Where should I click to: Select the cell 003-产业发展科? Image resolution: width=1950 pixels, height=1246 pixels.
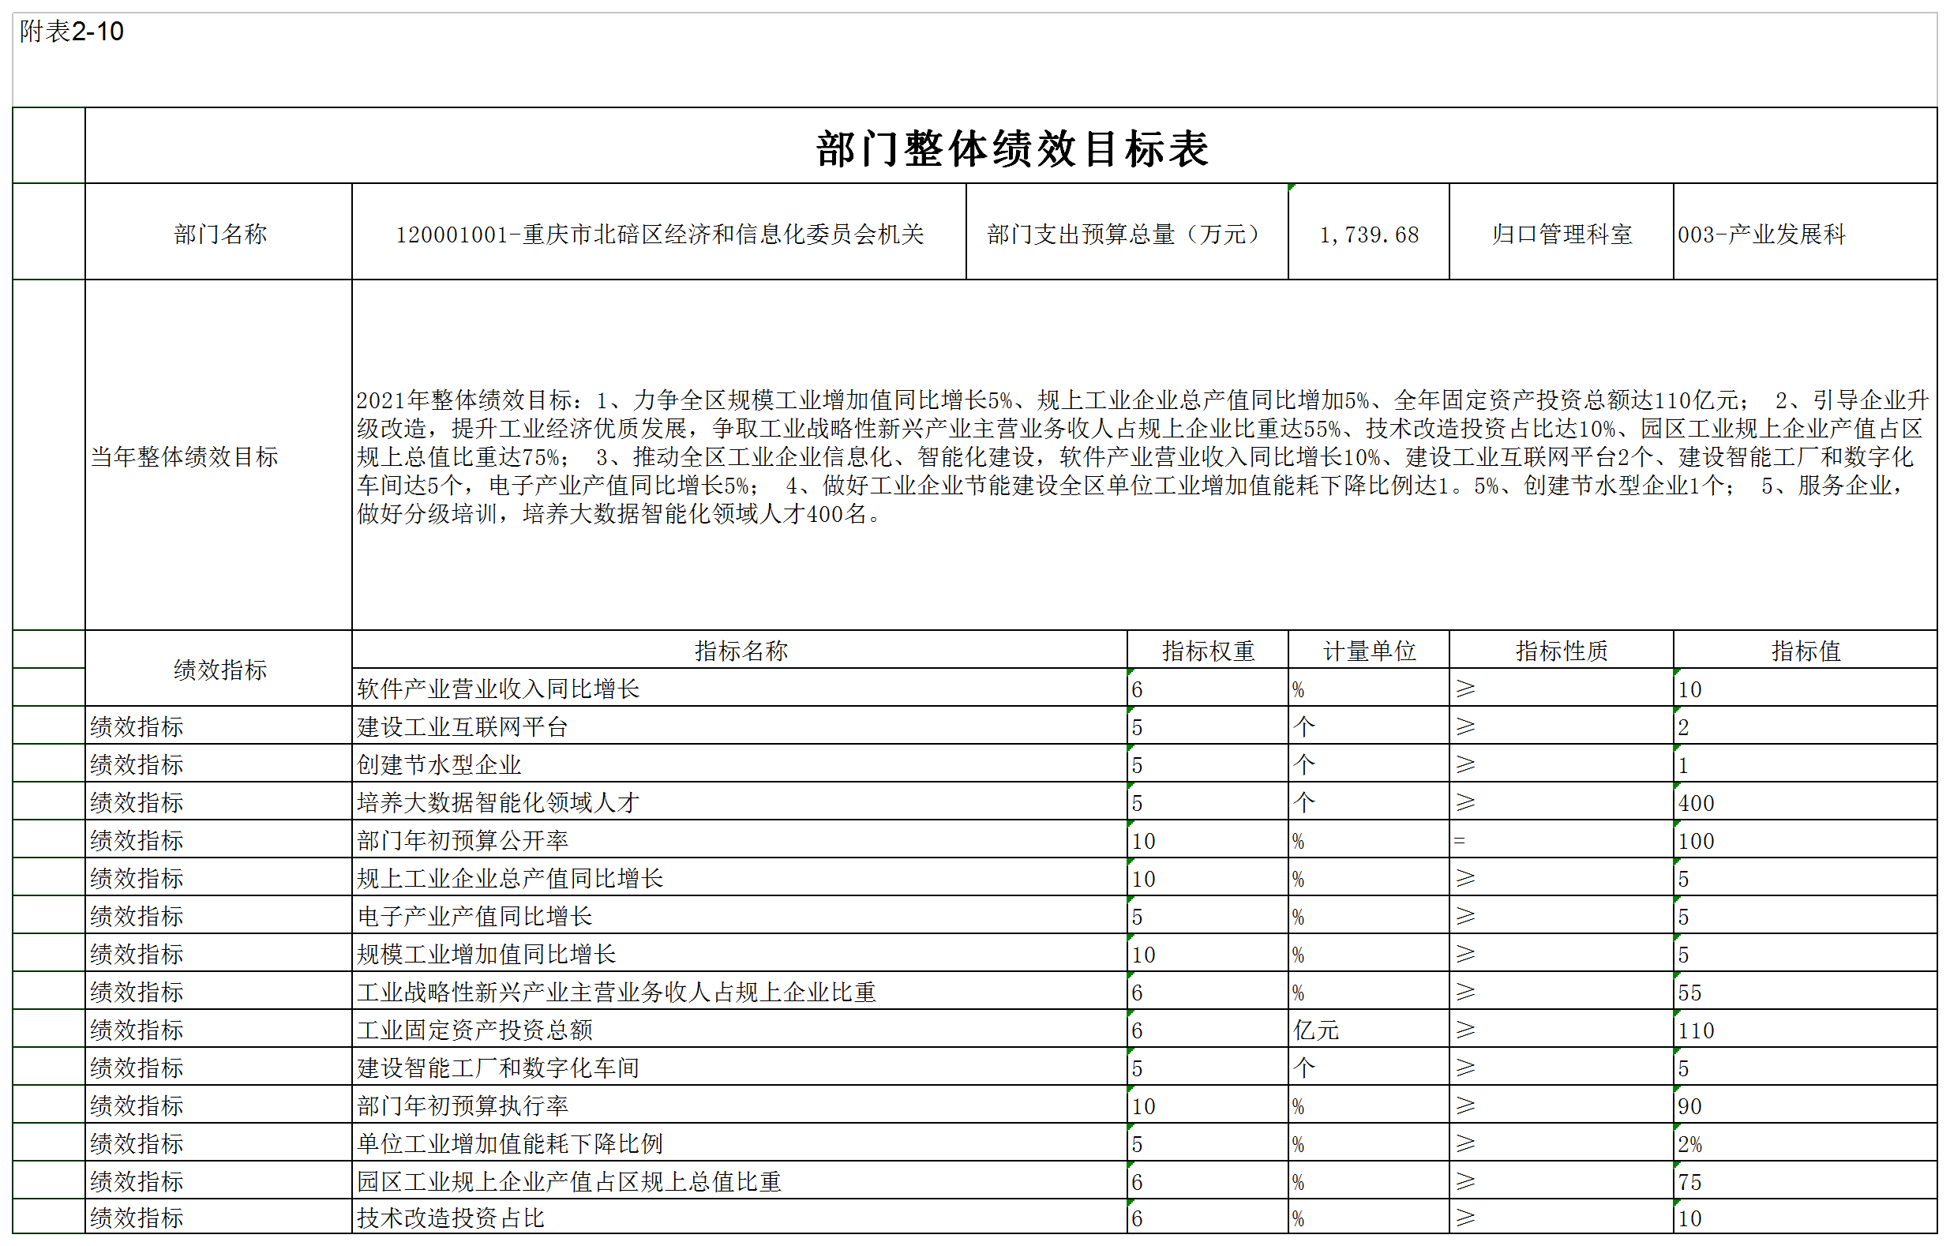tap(1805, 231)
